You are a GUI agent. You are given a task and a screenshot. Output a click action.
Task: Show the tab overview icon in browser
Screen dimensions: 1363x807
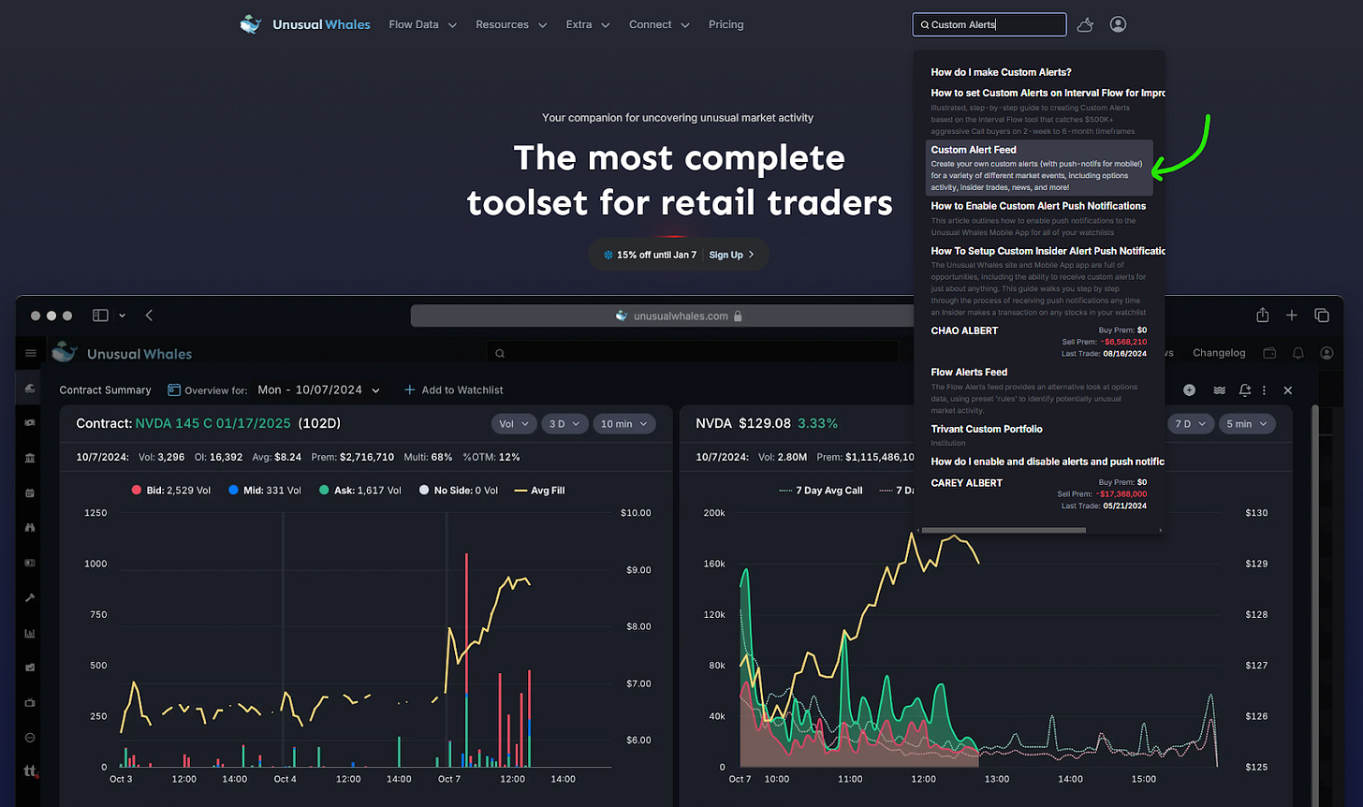[1322, 315]
